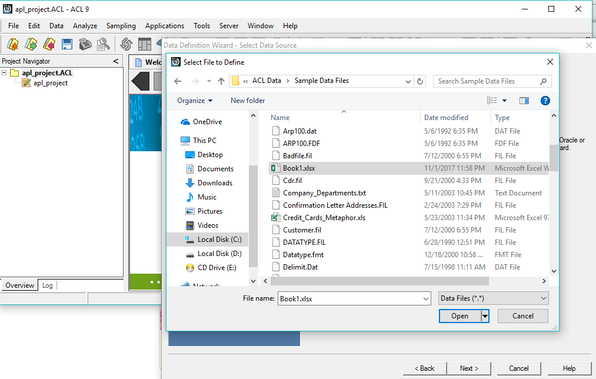Cancel the Select File to Define dialog

click(x=522, y=316)
